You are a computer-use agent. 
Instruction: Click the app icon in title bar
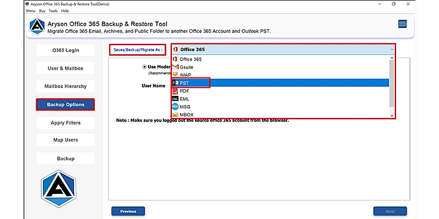(27, 4)
